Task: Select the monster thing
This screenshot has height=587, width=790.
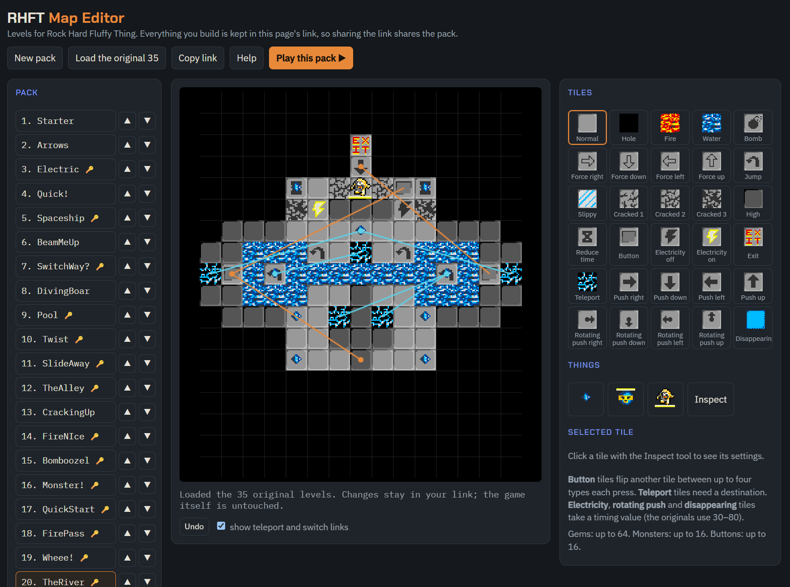Action: click(x=625, y=399)
